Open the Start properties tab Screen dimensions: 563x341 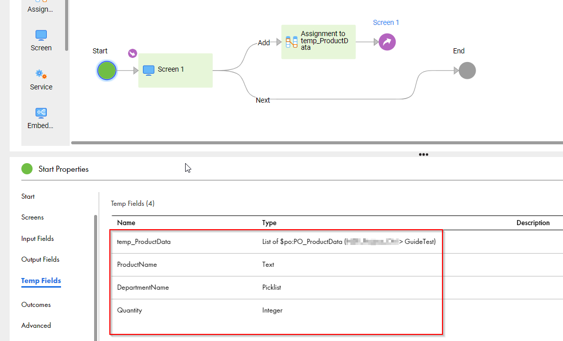28,196
